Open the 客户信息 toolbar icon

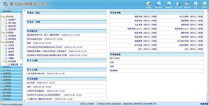click(178, 4)
